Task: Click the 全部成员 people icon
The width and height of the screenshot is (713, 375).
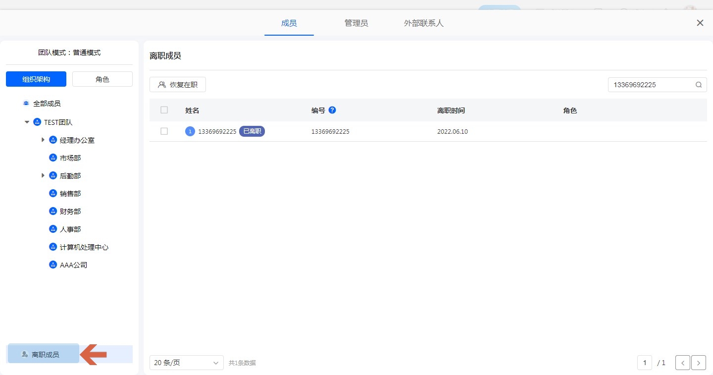Action: tap(26, 104)
